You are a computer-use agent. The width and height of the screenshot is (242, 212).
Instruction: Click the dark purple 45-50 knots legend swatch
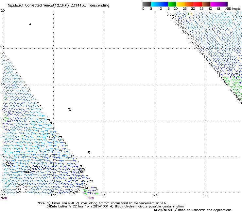pyautogui.click(x=223, y=4)
